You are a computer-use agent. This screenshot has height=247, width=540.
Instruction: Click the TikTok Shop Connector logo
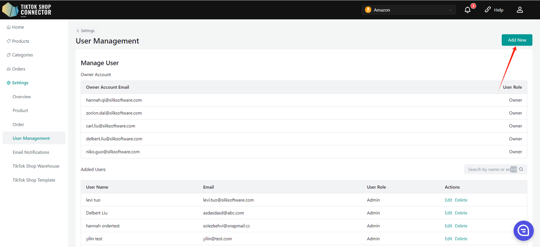[27, 9]
